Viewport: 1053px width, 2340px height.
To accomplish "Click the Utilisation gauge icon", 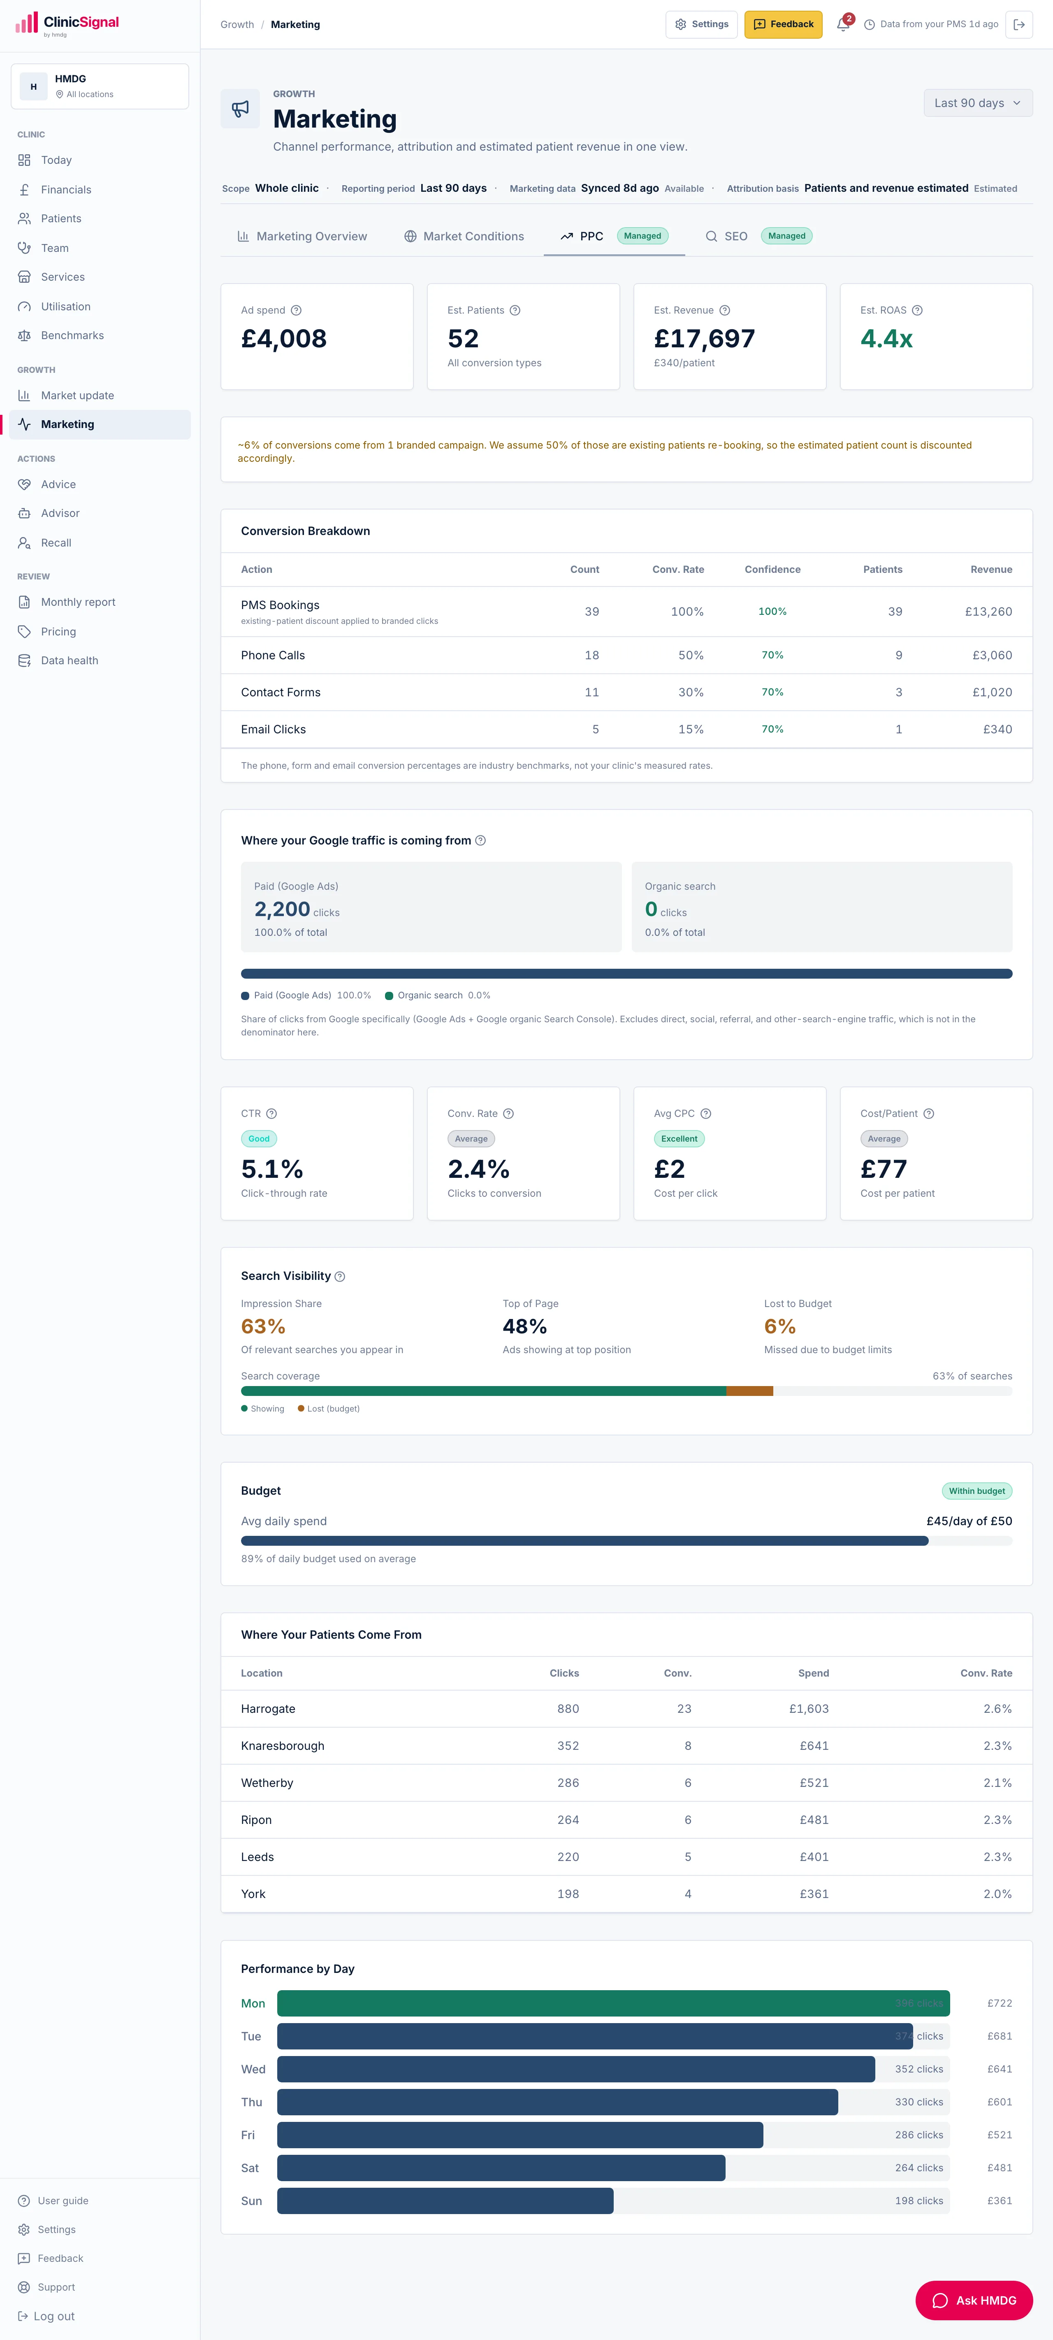I will coord(25,306).
